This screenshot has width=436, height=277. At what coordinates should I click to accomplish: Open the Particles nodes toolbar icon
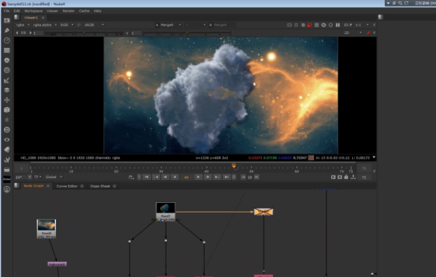7,120
